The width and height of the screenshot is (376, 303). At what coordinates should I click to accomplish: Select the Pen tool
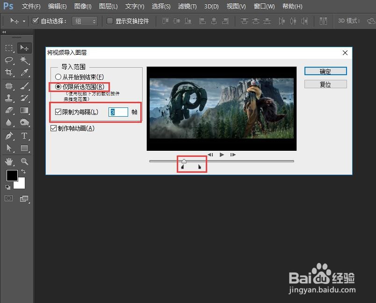pyautogui.click(x=9, y=136)
